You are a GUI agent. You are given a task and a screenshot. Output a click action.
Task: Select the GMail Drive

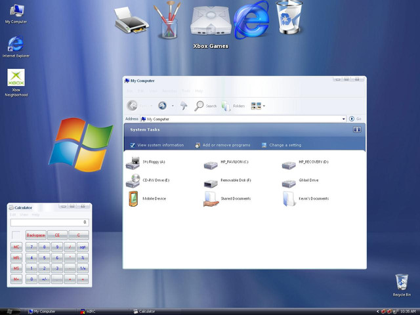pos(300,182)
